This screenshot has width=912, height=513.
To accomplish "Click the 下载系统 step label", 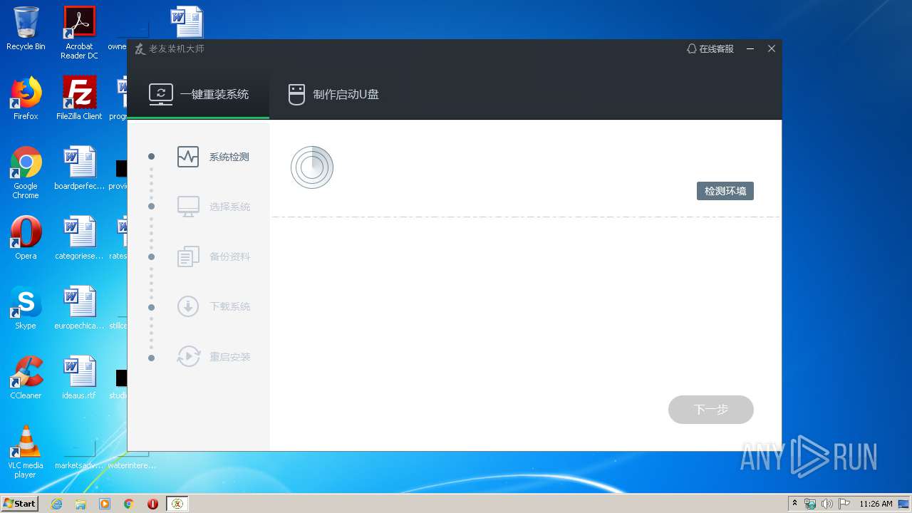I will (x=229, y=307).
